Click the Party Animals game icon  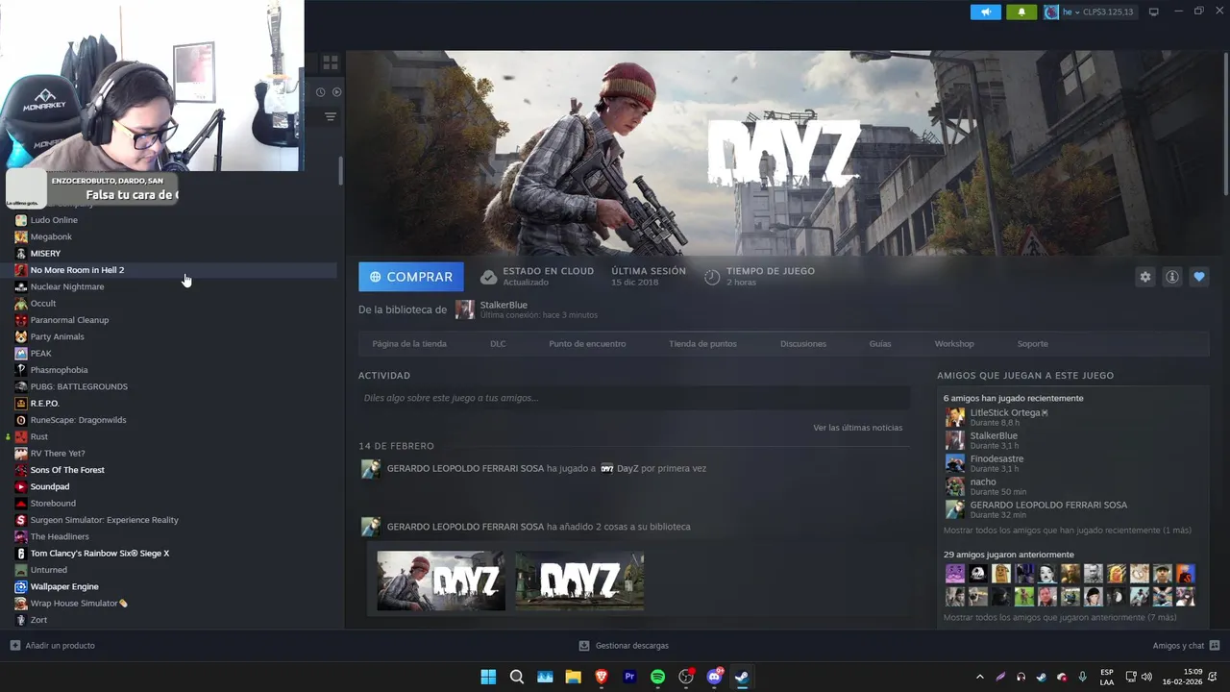pyautogui.click(x=21, y=336)
